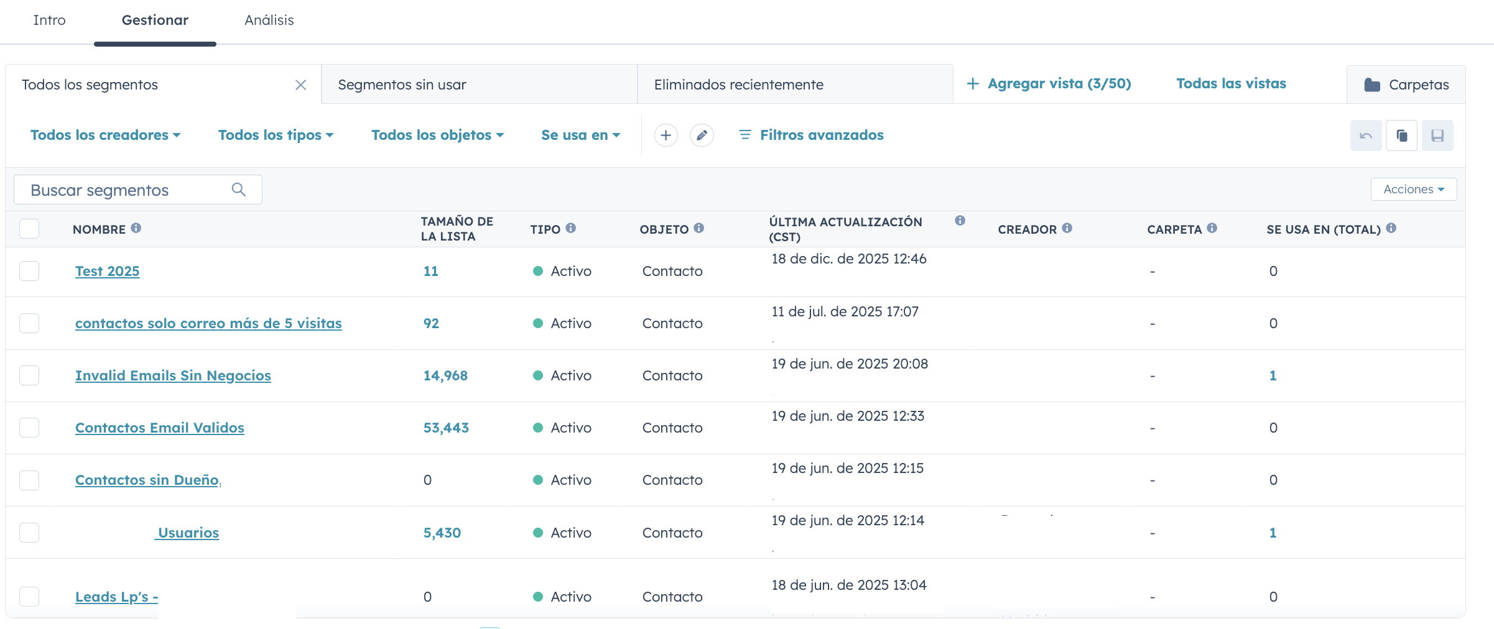Open the Acciones dropdown
This screenshot has width=1494, height=629.
1413,190
